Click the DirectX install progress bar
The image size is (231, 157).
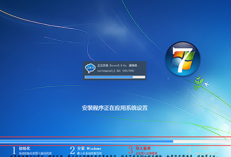pos(115,77)
